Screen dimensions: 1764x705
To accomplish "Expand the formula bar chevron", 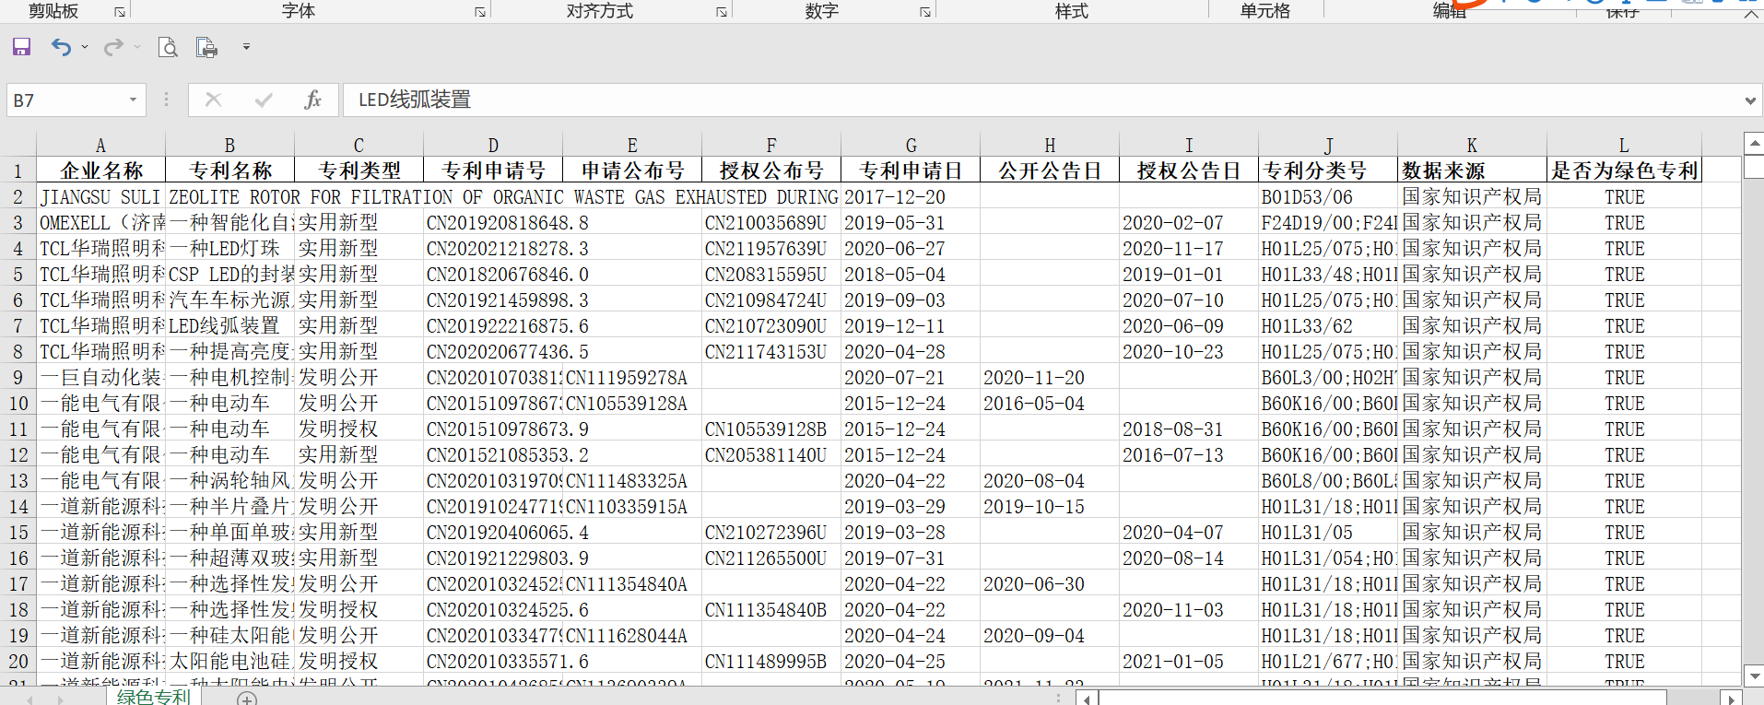I will coord(1750,100).
